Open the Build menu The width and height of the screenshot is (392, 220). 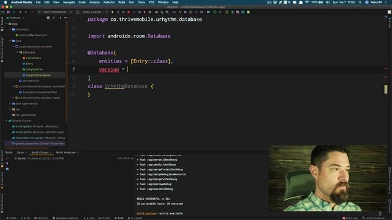(122, 2)
